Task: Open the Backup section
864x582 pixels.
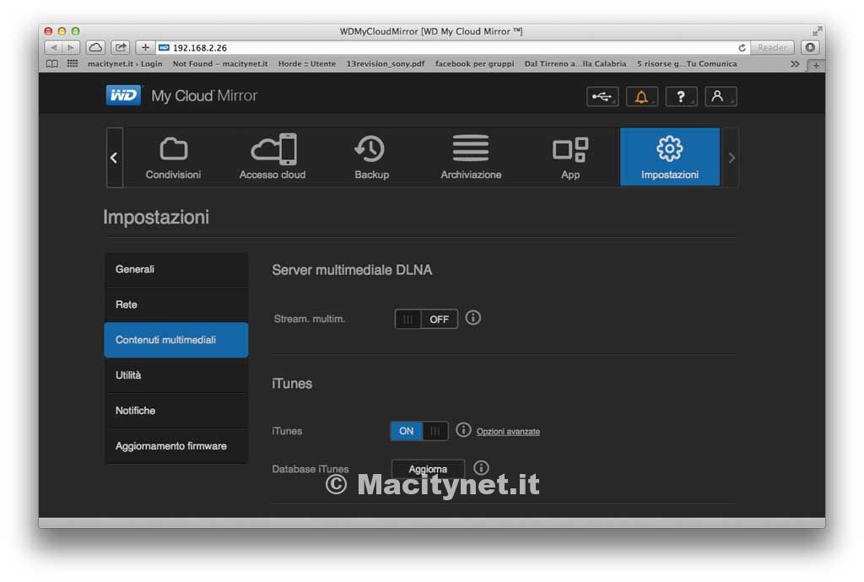Action: (x=371, y=158)
